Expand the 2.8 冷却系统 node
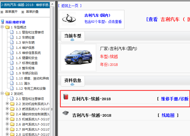Image resolution: width=190 pixels, height=136 pixels. point(7,134)
